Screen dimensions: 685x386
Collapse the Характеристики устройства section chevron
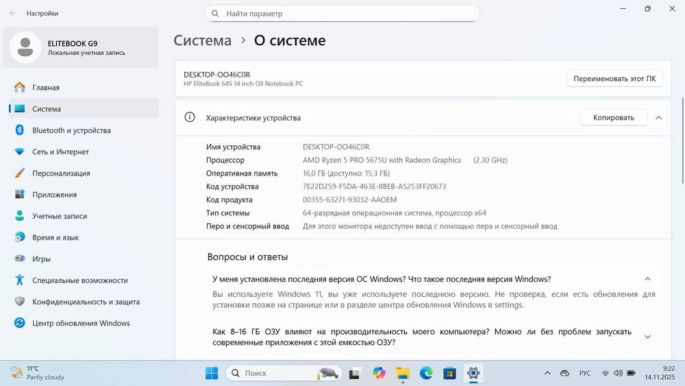pyautogui.click(x=659, y=118)
